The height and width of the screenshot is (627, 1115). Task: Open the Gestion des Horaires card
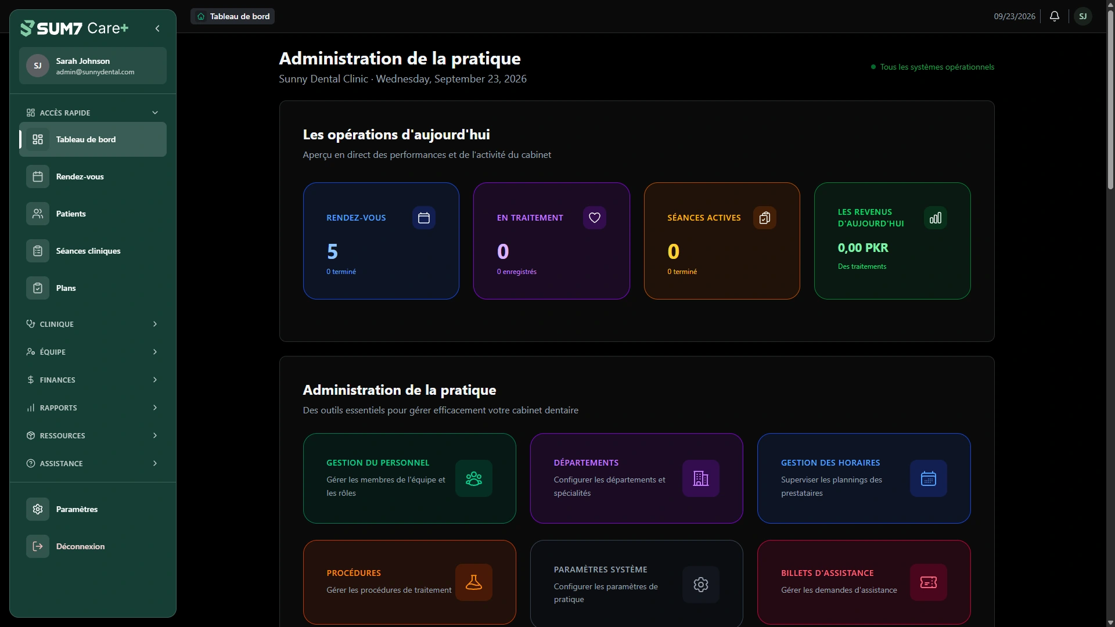864,478
